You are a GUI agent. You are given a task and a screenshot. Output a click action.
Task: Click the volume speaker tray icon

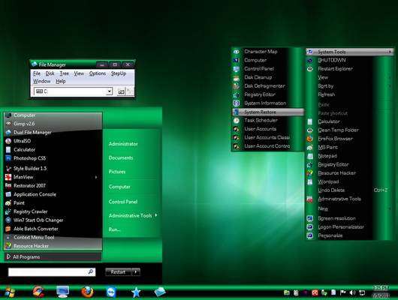coord(352,293)
